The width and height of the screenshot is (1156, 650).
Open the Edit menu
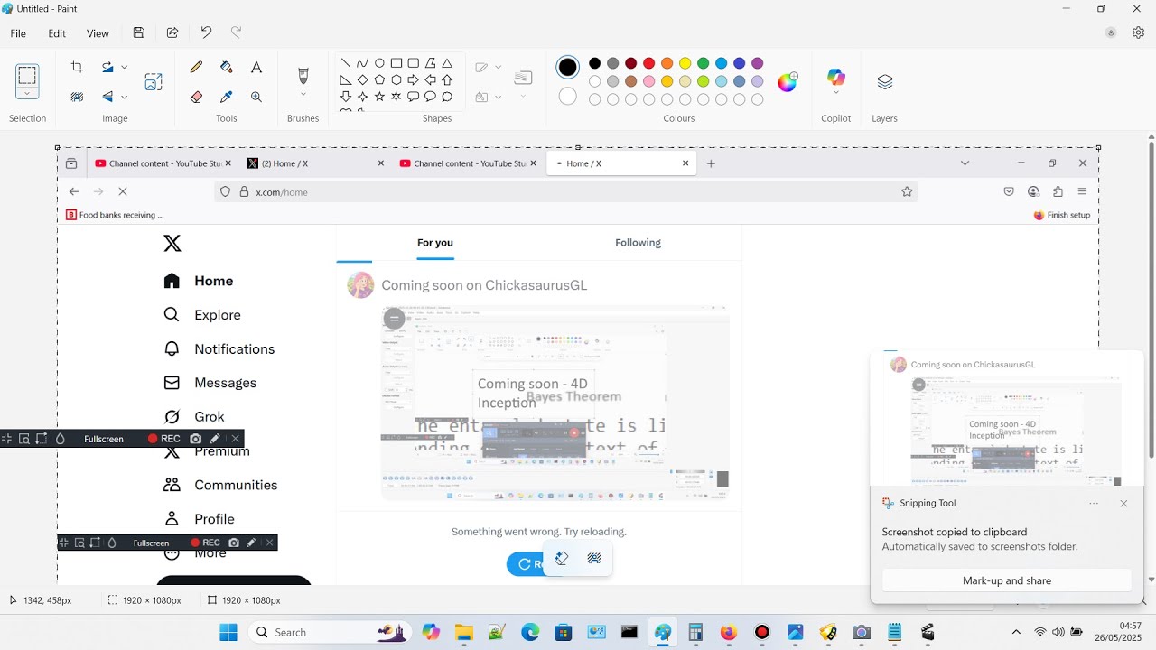[57, 33]
